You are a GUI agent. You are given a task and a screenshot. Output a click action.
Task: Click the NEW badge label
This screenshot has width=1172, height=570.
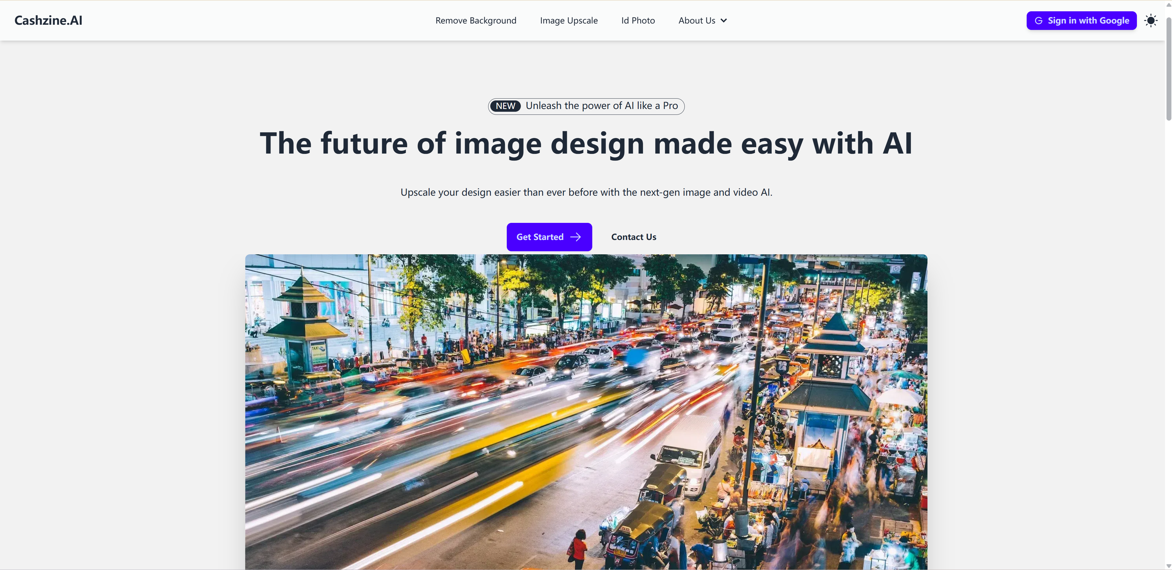505,106
